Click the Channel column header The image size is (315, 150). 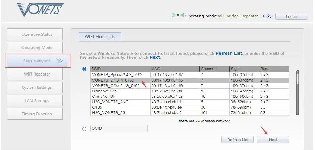214,69
